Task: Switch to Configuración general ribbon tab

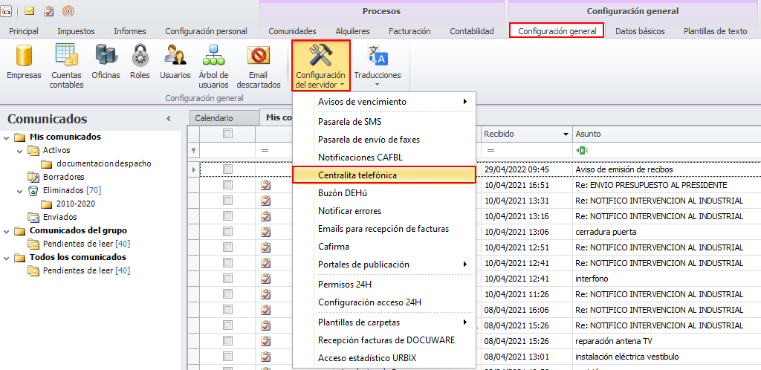Action: click(557, 31)
